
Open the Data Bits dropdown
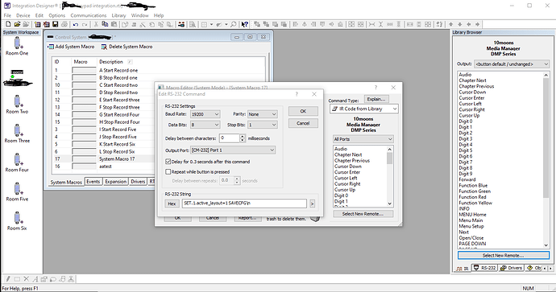point(205,125)
